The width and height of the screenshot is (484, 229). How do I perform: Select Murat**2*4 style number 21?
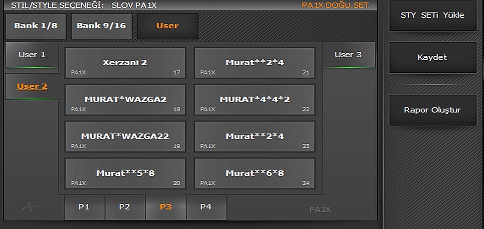pos(254,63)
